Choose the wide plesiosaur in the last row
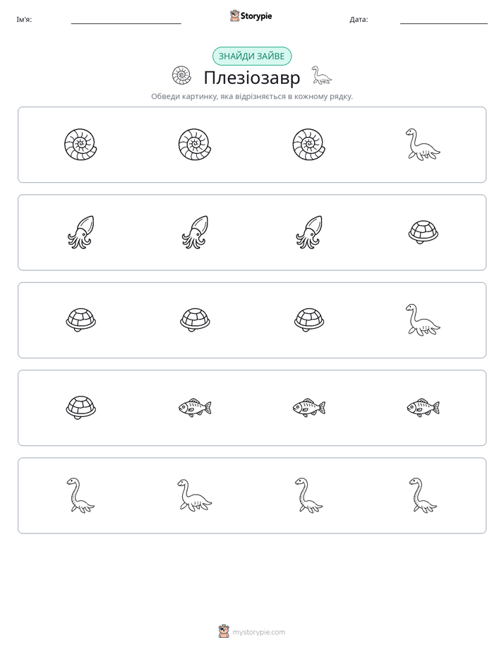 tap(195, 495)
